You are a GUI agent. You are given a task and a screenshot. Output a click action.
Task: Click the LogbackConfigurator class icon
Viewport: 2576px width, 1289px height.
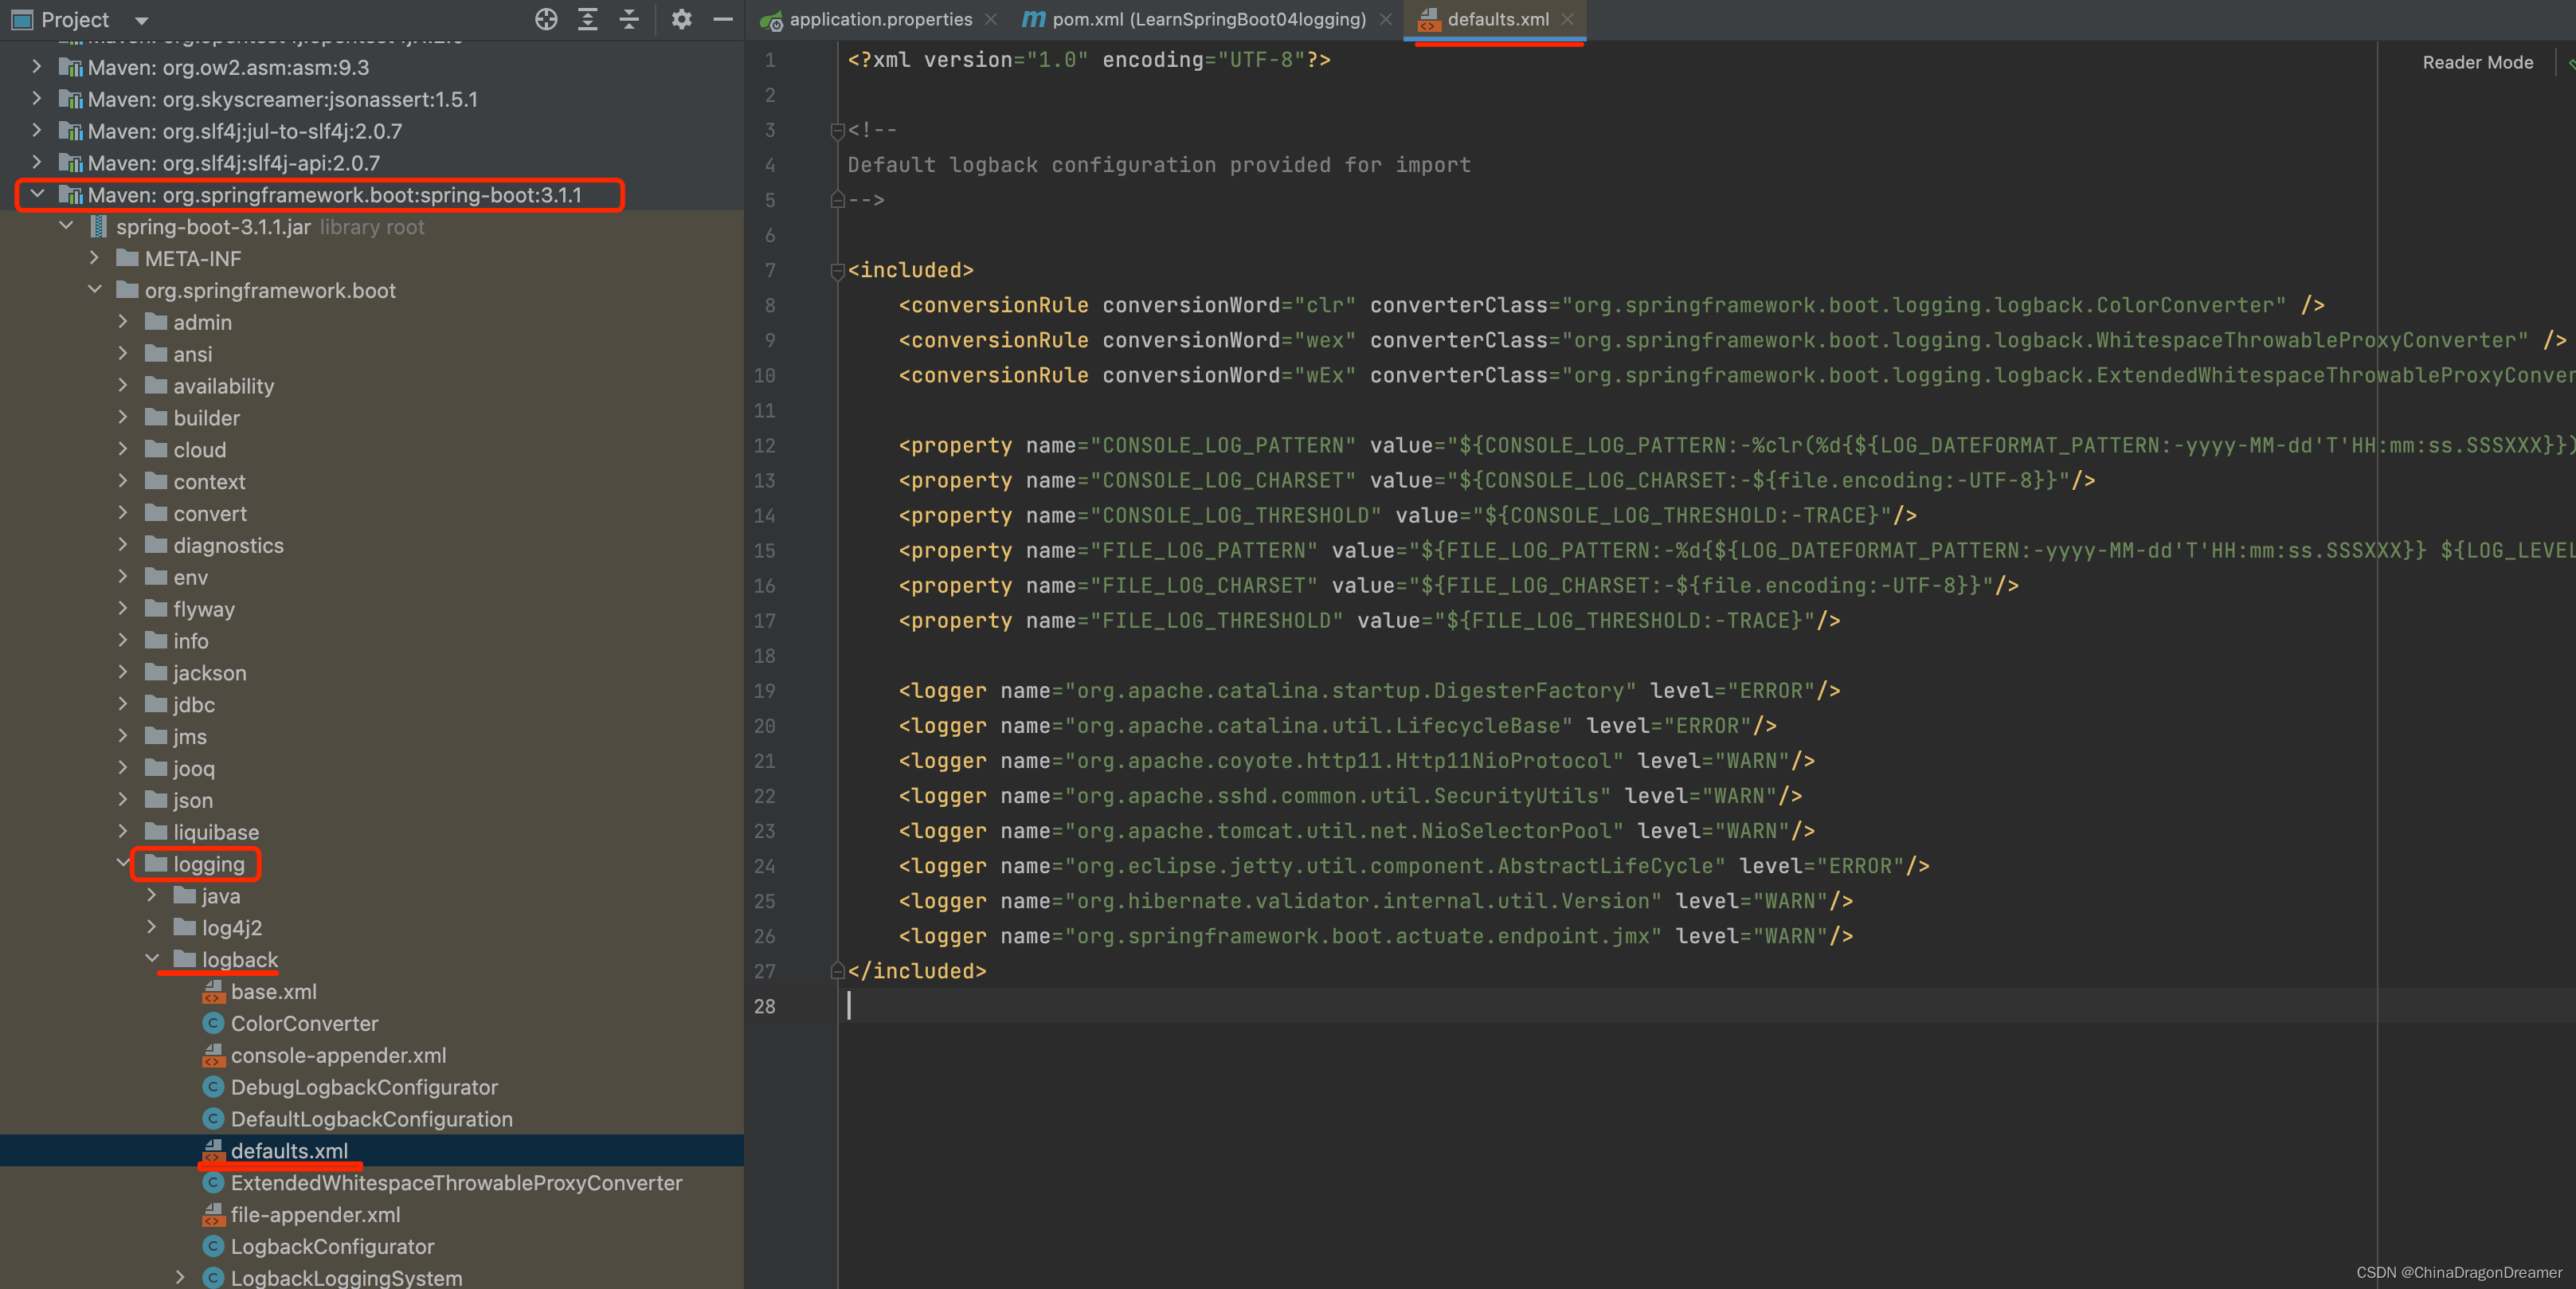pyautogui.click(x=213, y=1246)
